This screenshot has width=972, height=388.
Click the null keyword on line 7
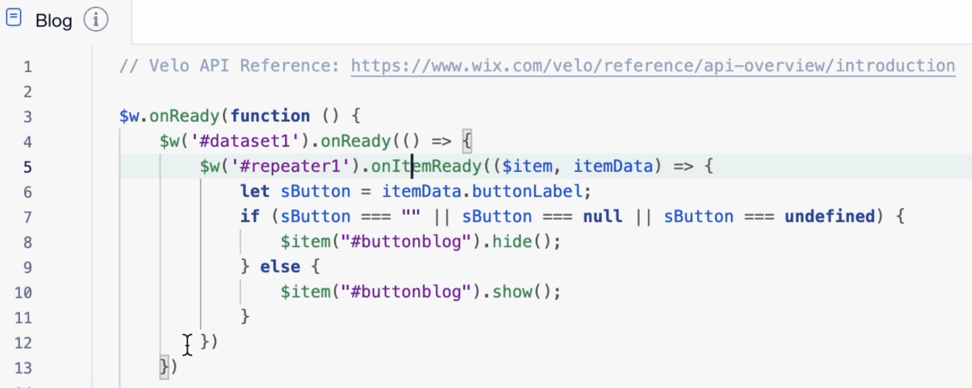click(602, 216)
